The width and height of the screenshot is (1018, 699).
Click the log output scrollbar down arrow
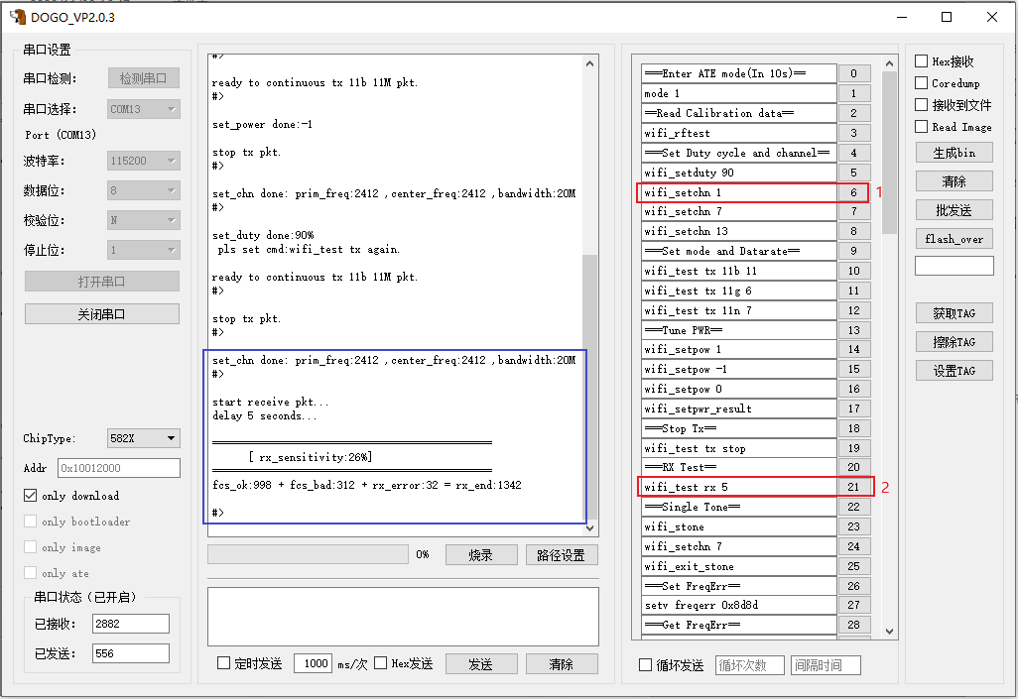coord(589,528)
